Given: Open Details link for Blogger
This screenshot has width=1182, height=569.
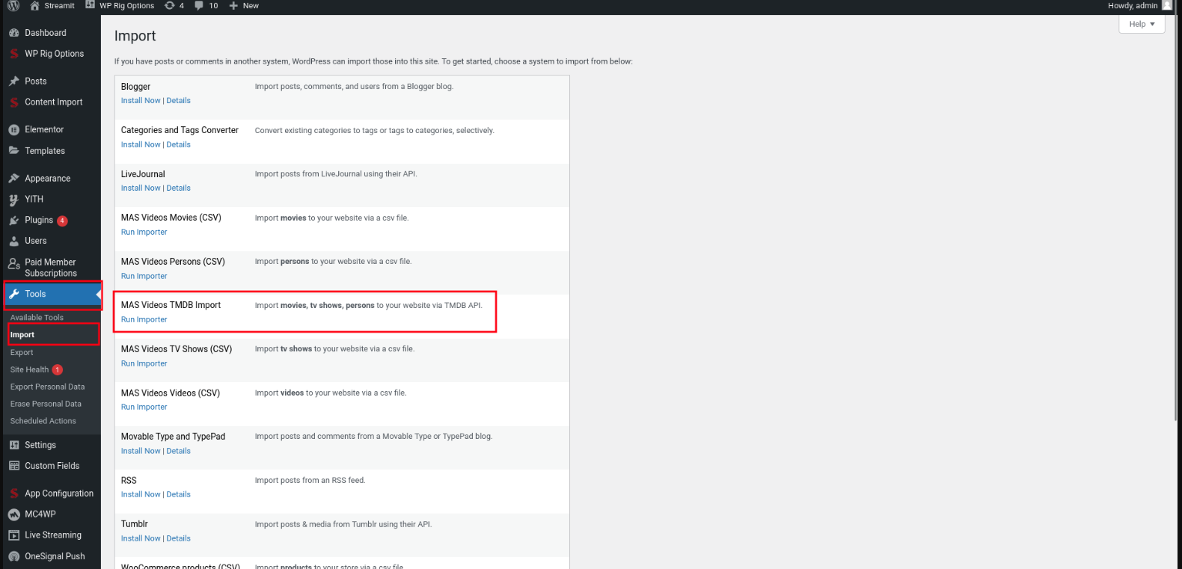Looking at the screenshot, I should pos(178,100).
